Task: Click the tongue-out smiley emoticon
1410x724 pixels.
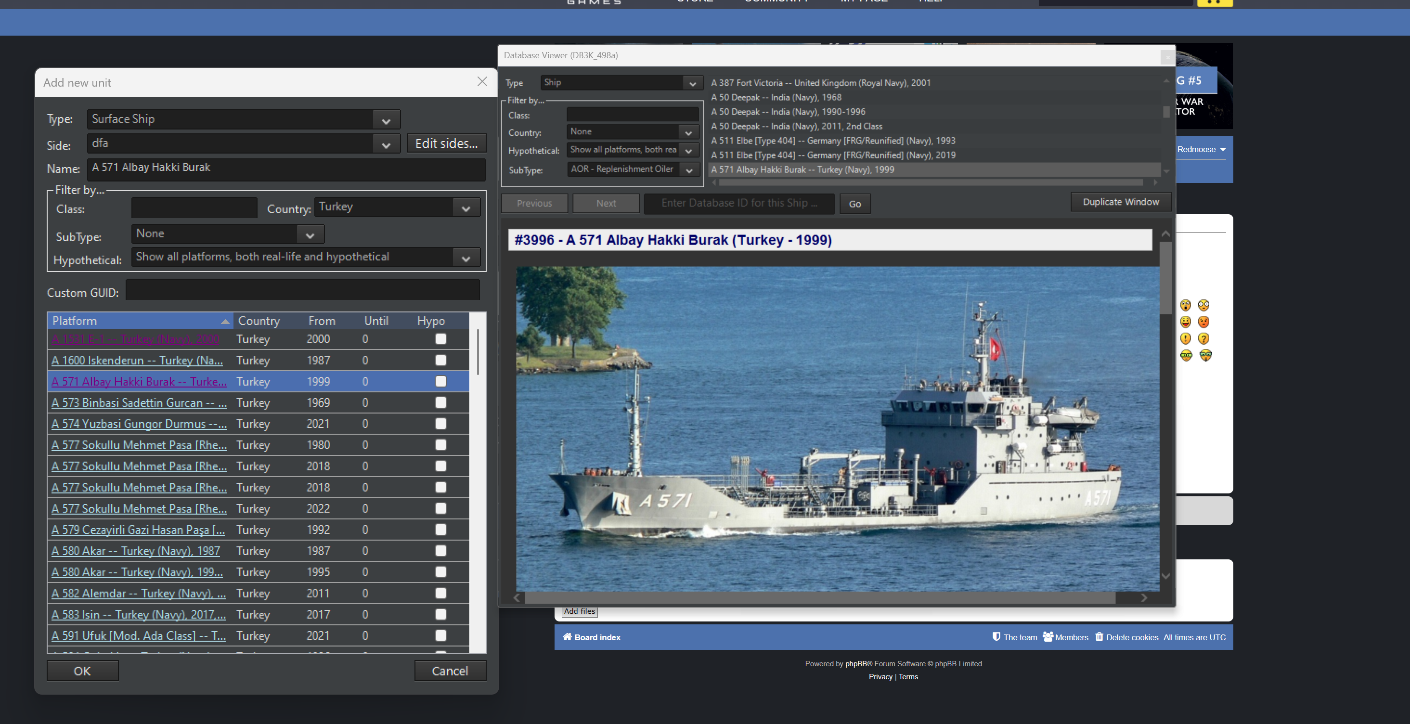Action: [1185, 322]
